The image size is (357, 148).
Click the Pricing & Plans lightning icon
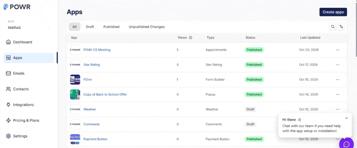[x=9, y=120]
